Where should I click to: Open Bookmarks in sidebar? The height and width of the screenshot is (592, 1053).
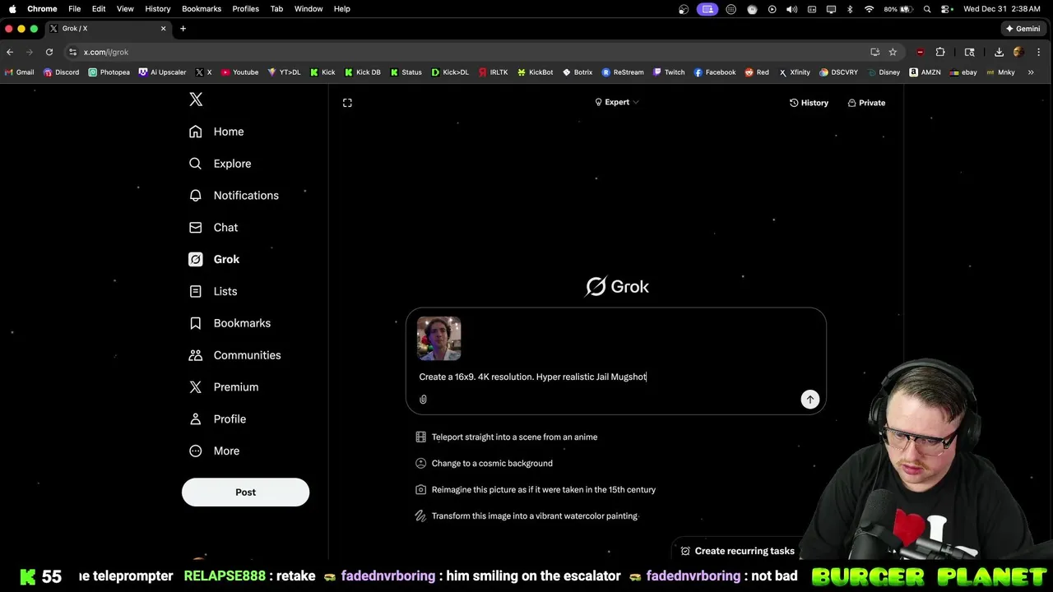tap(230, 324)
